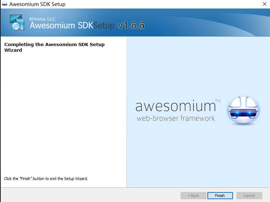270x202 pixels.
Task: Click the 'Click the Finish button to exit' instruction text
Action: pyautogui.click(x=46, y=179)
